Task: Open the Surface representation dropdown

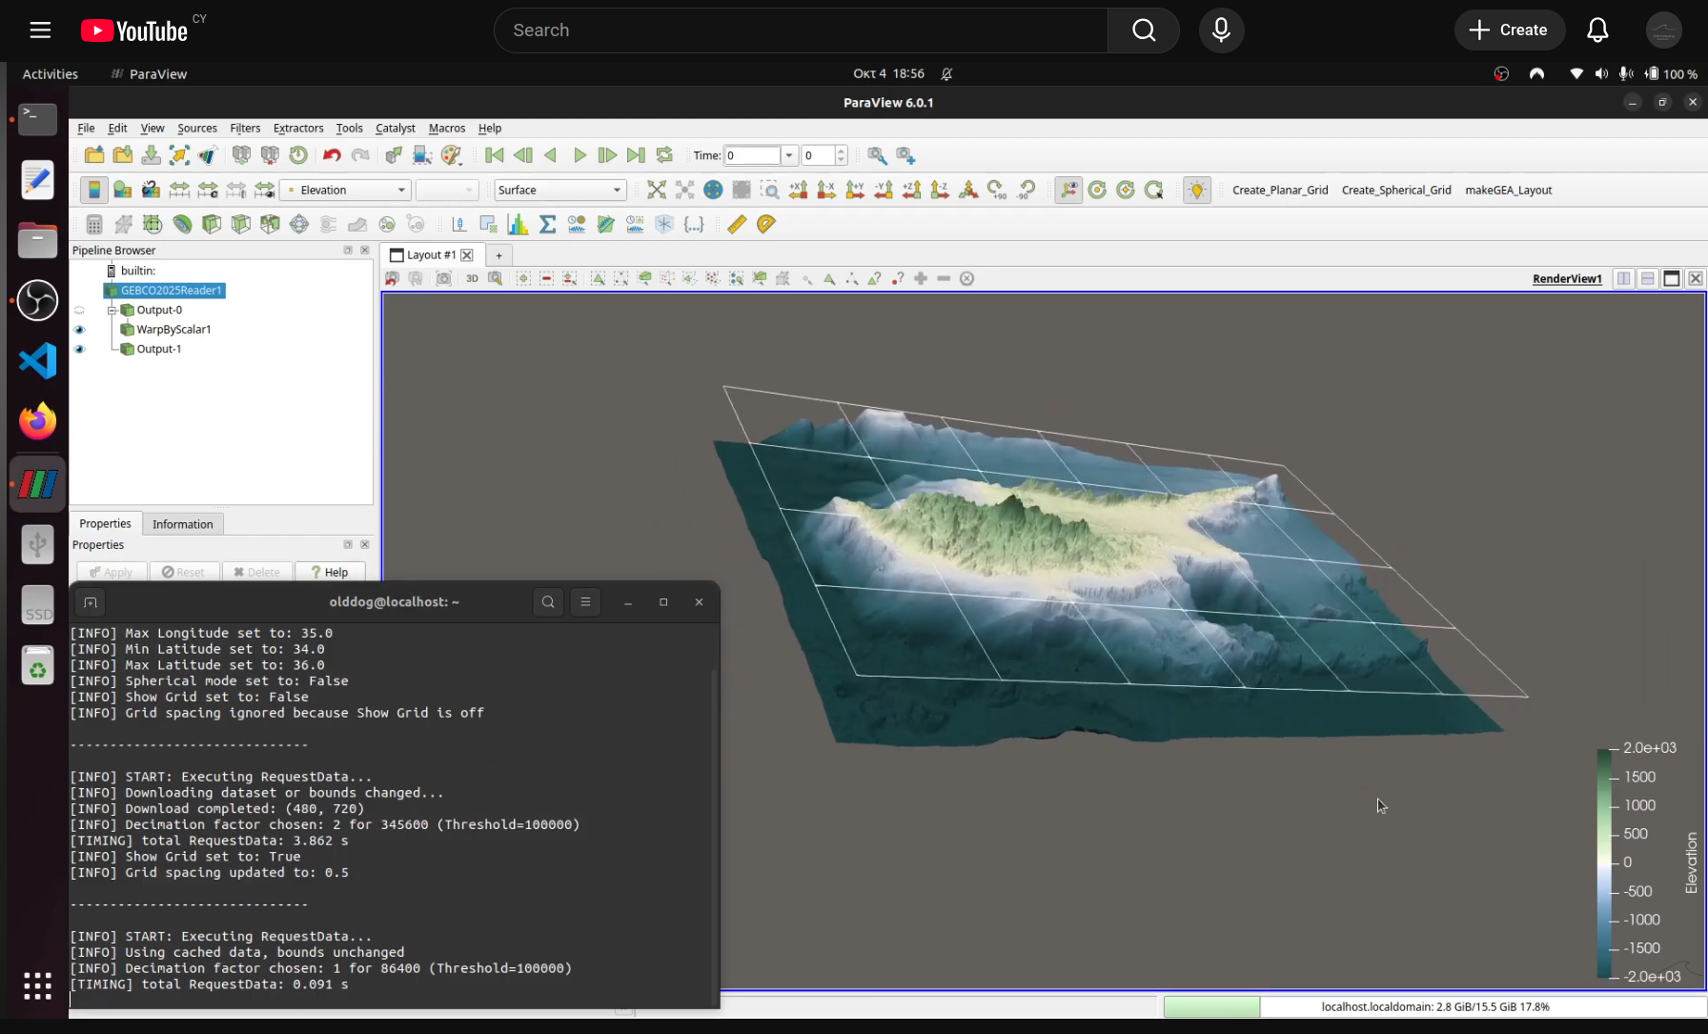Action: (559, 190)
